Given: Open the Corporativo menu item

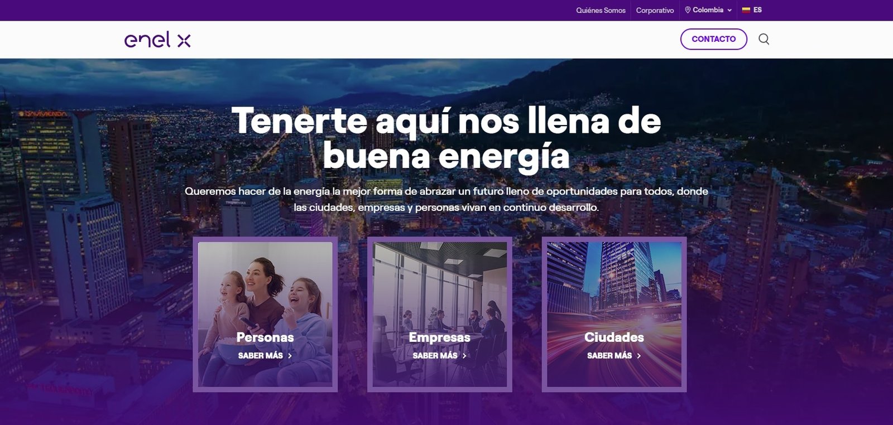Looking at the screenshot, I should click(x=655, y=10).
